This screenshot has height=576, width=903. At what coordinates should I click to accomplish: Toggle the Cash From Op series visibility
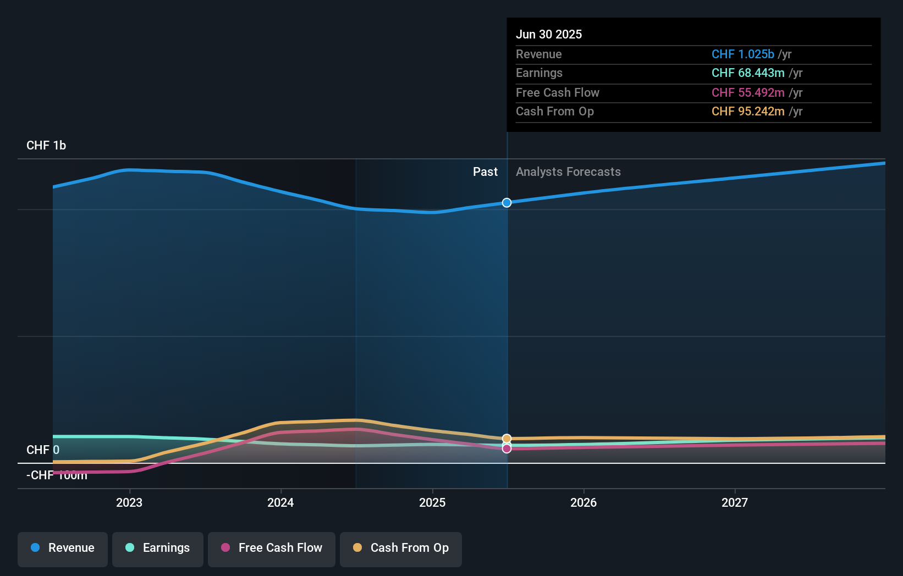coord(400,549)
